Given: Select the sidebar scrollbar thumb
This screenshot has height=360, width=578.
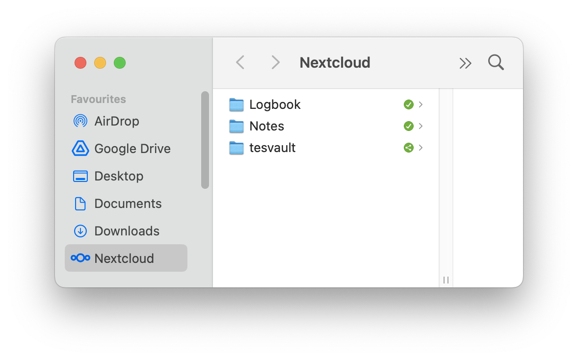Looking at the screenshot, I should tap(205, 140).
